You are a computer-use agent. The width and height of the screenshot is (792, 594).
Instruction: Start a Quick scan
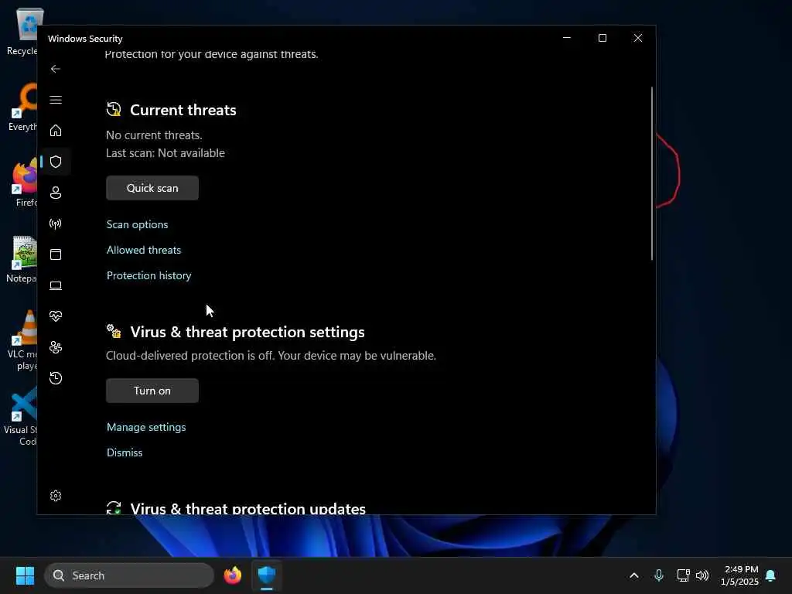(152, 188)
